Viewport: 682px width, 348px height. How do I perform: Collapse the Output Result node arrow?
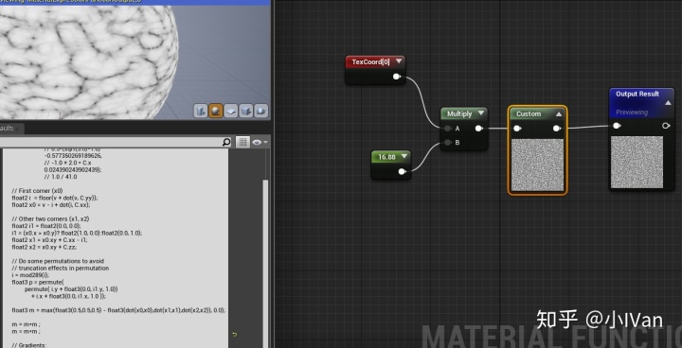668,103
